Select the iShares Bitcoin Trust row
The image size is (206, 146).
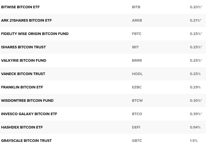[103, 47]
